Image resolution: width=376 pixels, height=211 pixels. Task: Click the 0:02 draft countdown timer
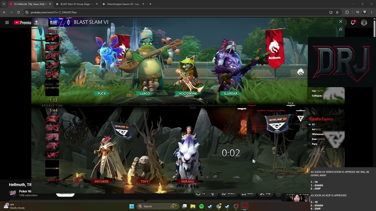(x=231, y=153)
